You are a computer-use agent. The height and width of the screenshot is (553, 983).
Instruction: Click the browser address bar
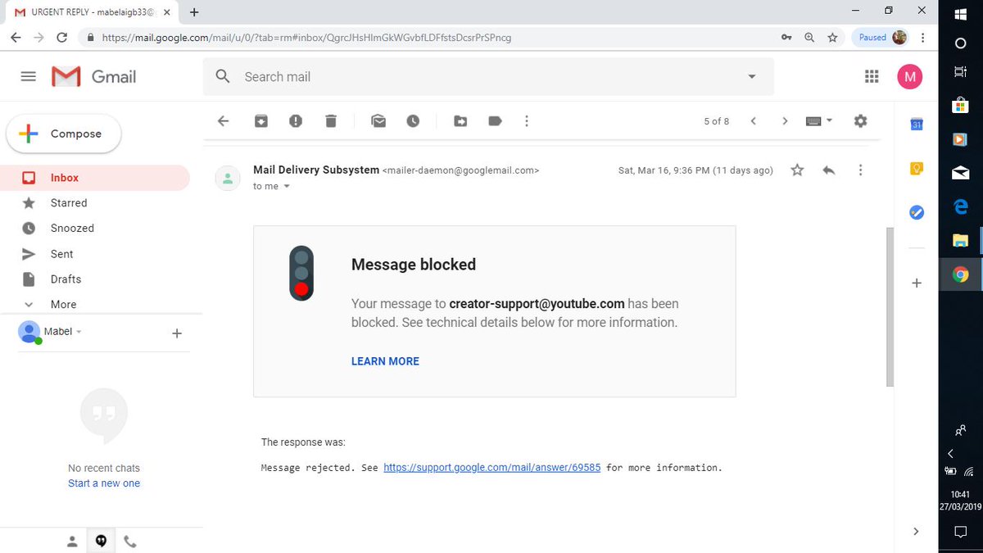tap(434, 37)
